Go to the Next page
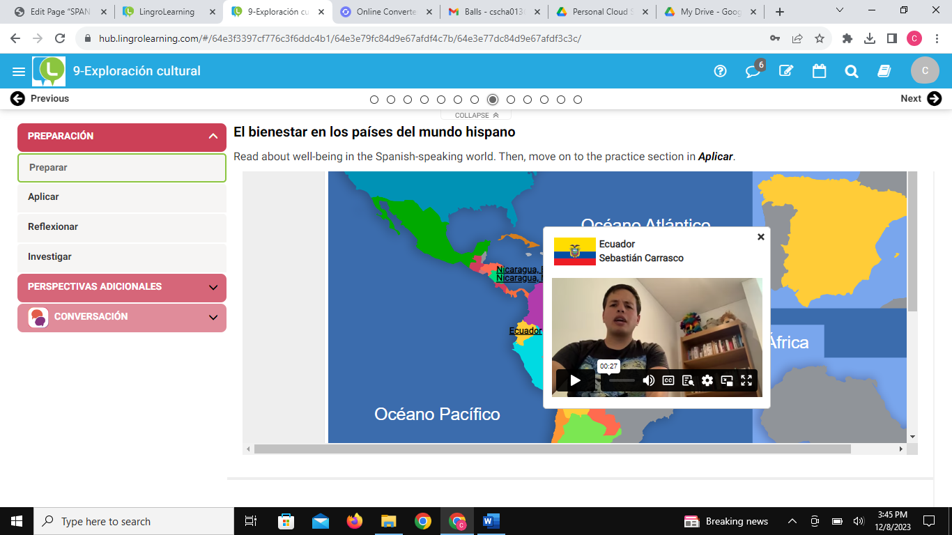952x535 pixels. 921,99
